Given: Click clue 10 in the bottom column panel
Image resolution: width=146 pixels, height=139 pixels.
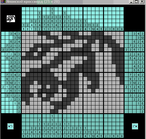Looking at the screenshot, I should (93, 136).
